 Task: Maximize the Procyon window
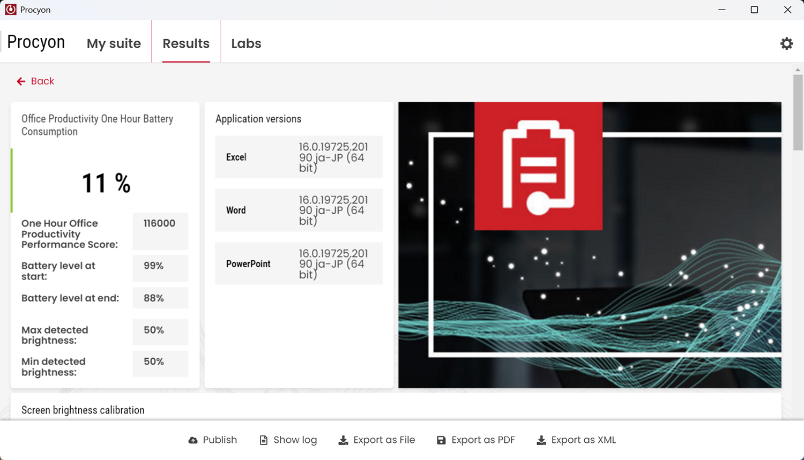754,10
